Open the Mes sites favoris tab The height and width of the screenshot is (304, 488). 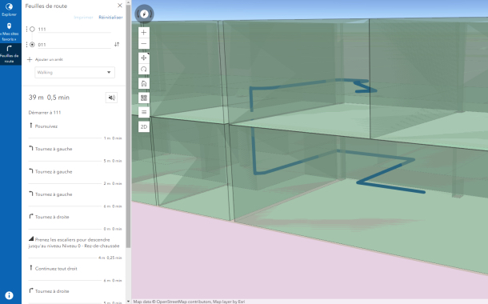9,32
